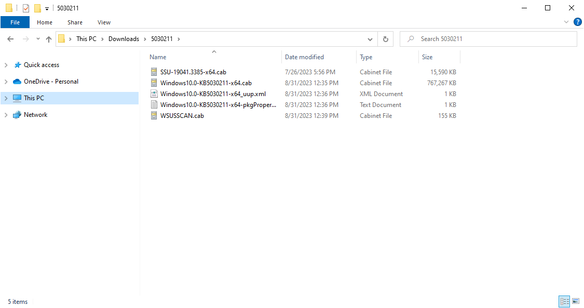584x308 pixels.
Task: Click the New folder quick access icon
Action: pyautogui.click(x=37, y=8)
